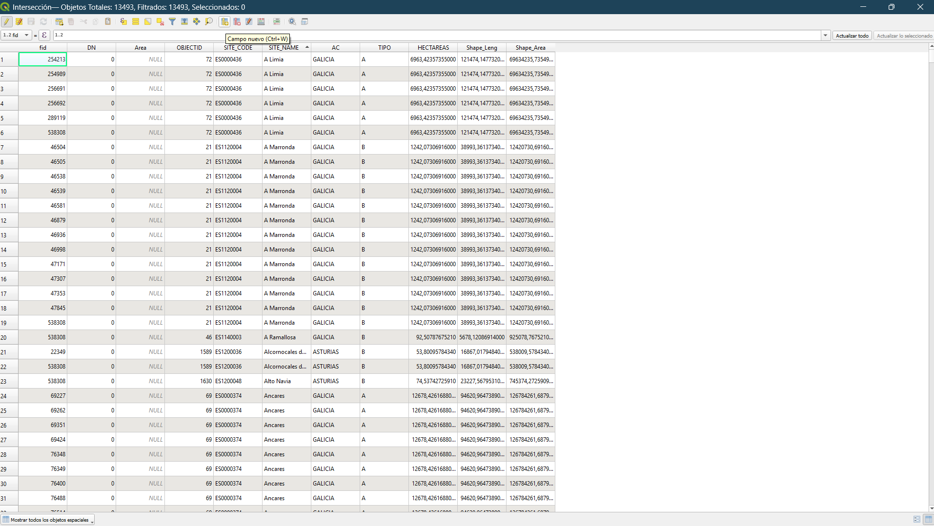Open 'Mostrar todos los objetos espaciales' filter menu
Image resolution: width=934 pixels, height=526 pixels.
[x=48, y=520]
